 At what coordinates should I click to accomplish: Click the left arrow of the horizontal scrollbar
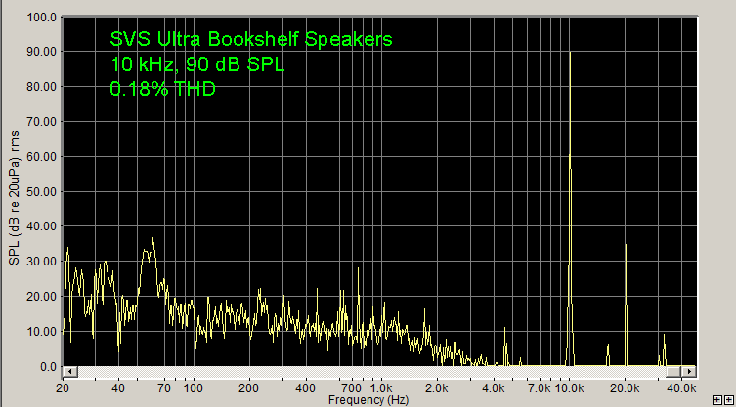point(69,372)
